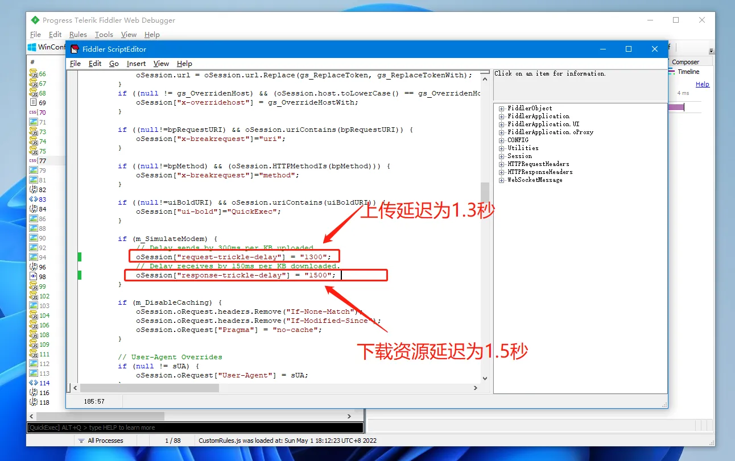Image resolution: width=735 pixels, height=461 pixels.
Task: Select the image icon of session 79
Action: click(x=33, y=171)
